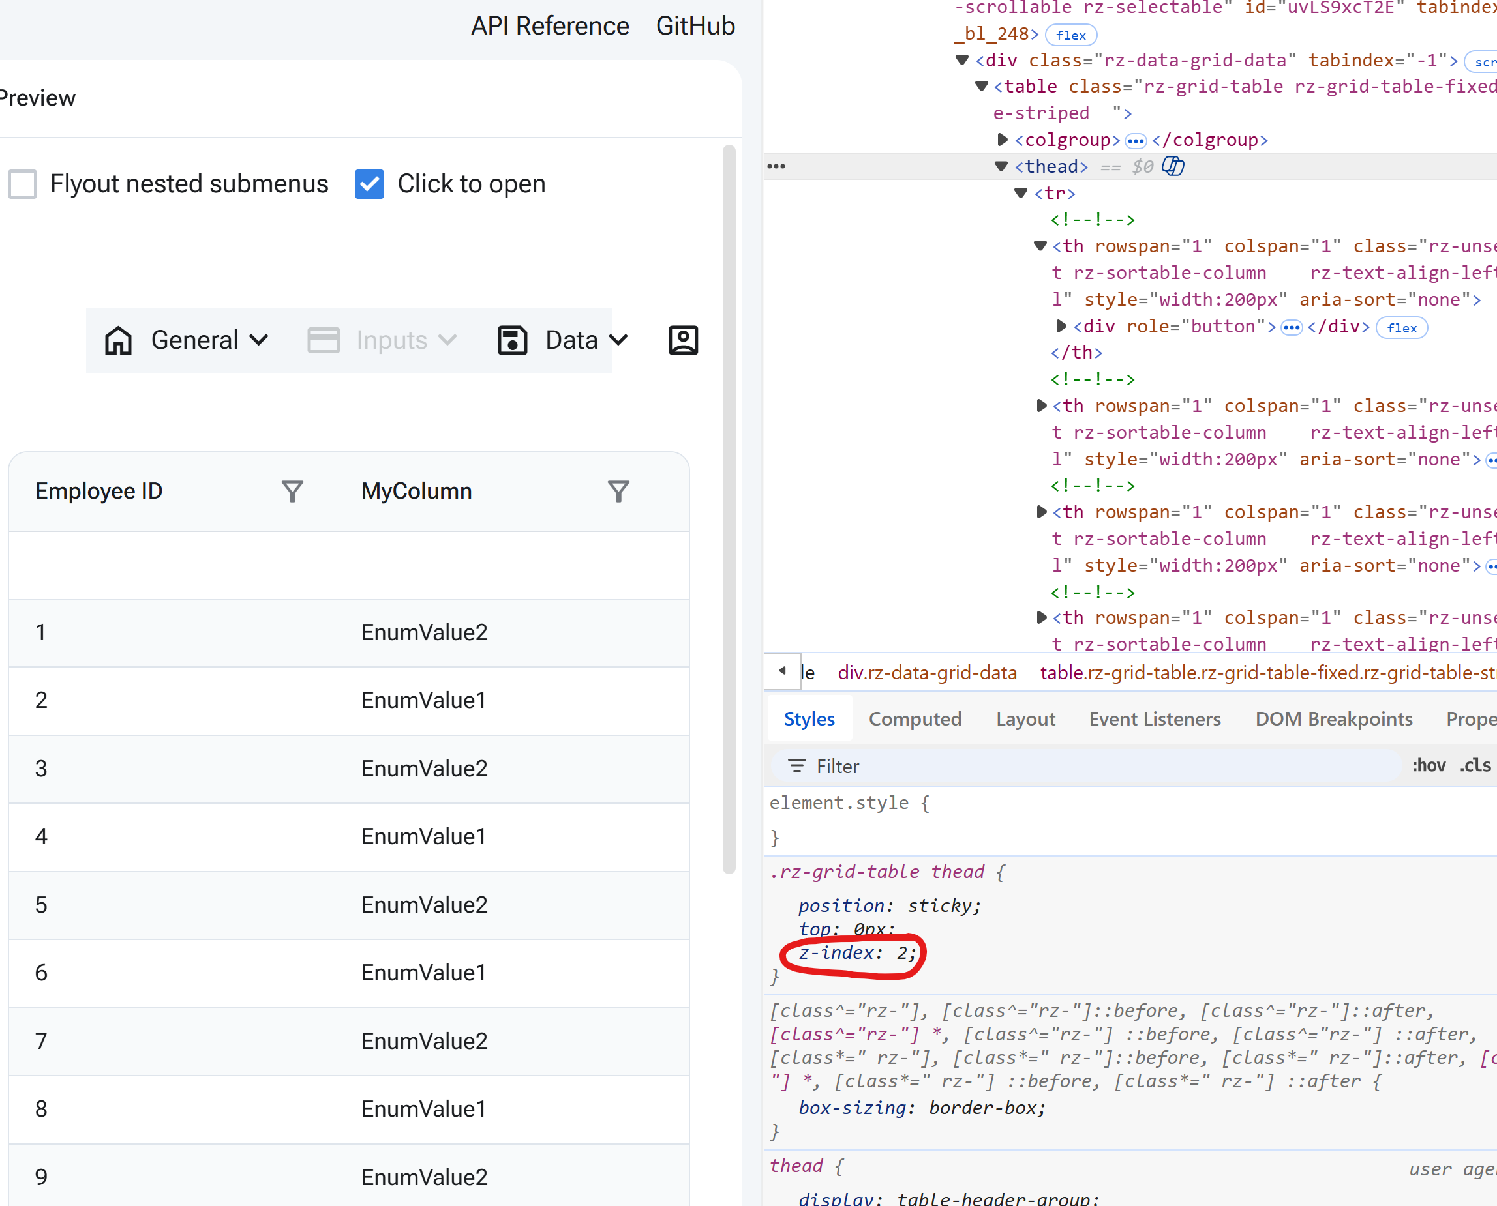Open the GitHub link

695,26
